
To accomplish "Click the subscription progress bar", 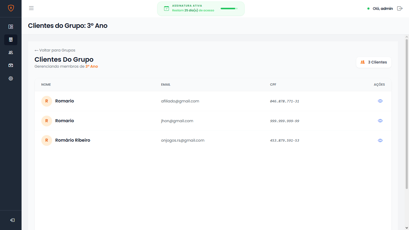I will [229, 9].
